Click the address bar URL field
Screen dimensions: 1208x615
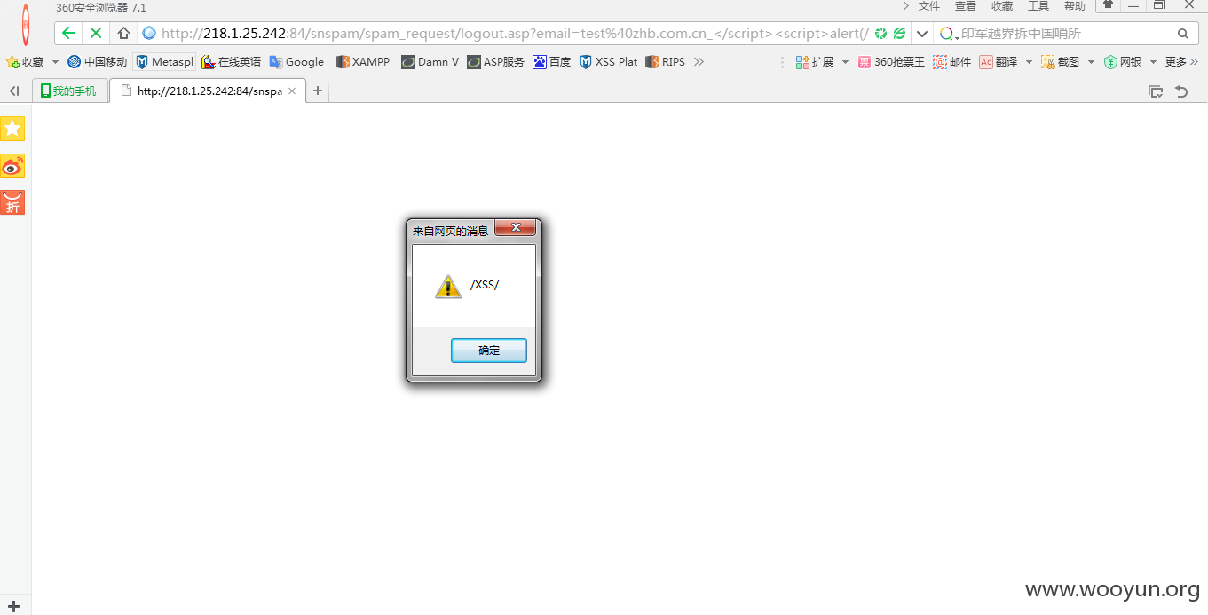click(515, 34)
